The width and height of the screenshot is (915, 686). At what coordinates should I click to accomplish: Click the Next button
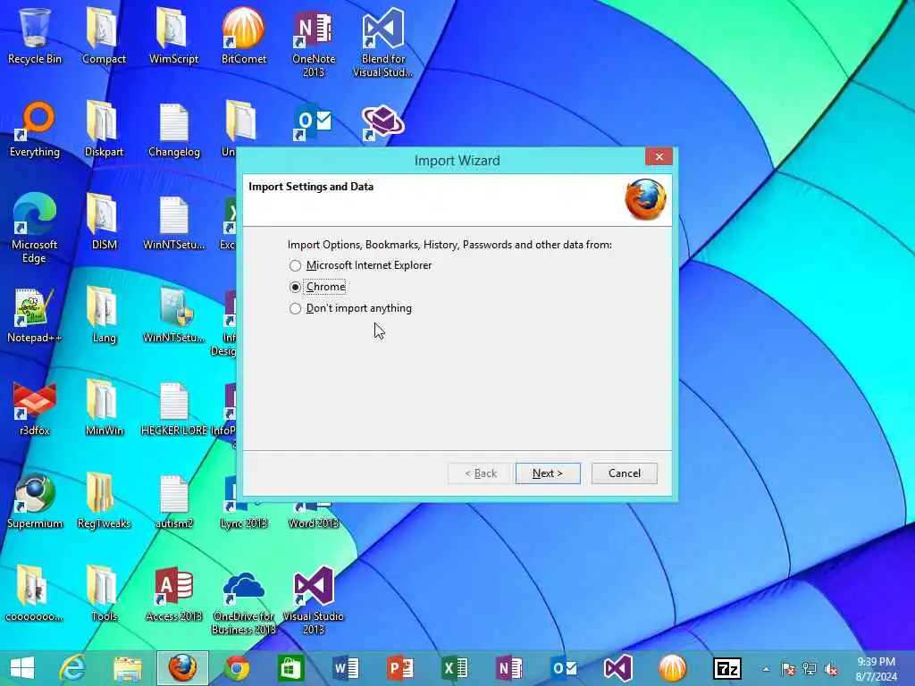click(x=548, y=473)
